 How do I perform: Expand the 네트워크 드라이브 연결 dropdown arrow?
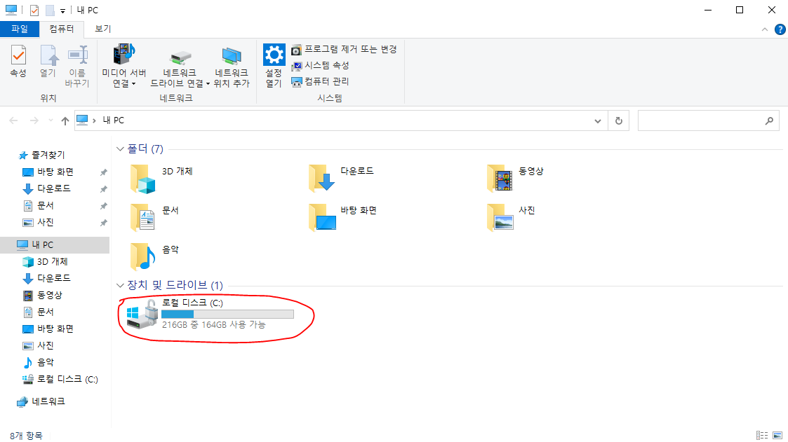pyautogui.click(x=208, y=84)
